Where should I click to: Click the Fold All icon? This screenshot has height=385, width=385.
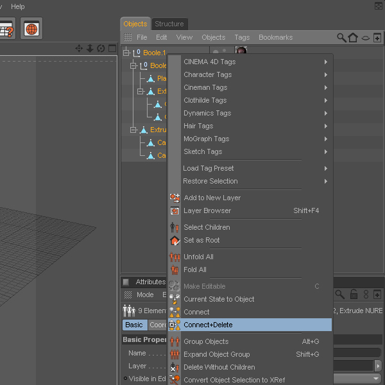point(175,269)
